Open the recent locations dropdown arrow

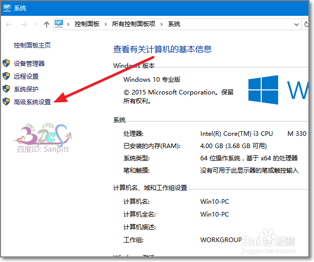pyautogui.click(x=36, y=25)
